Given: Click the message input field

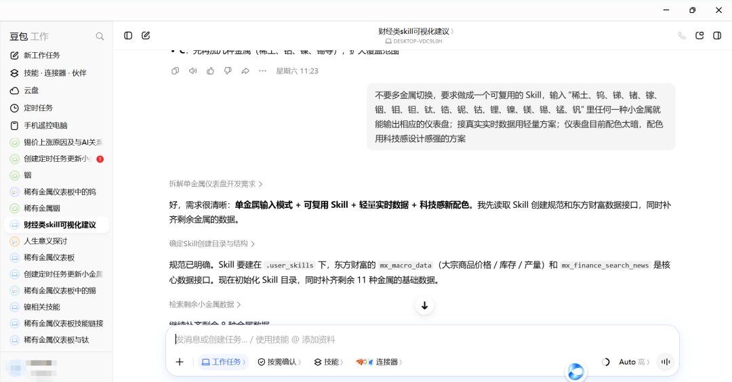Looking at the screenshot, I should [x=422, y=339].
